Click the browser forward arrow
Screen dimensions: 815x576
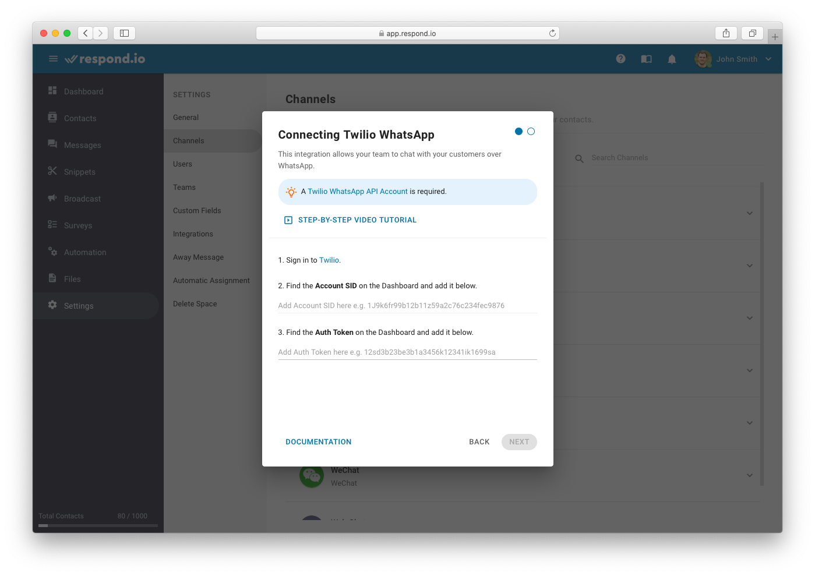[101, 33]
